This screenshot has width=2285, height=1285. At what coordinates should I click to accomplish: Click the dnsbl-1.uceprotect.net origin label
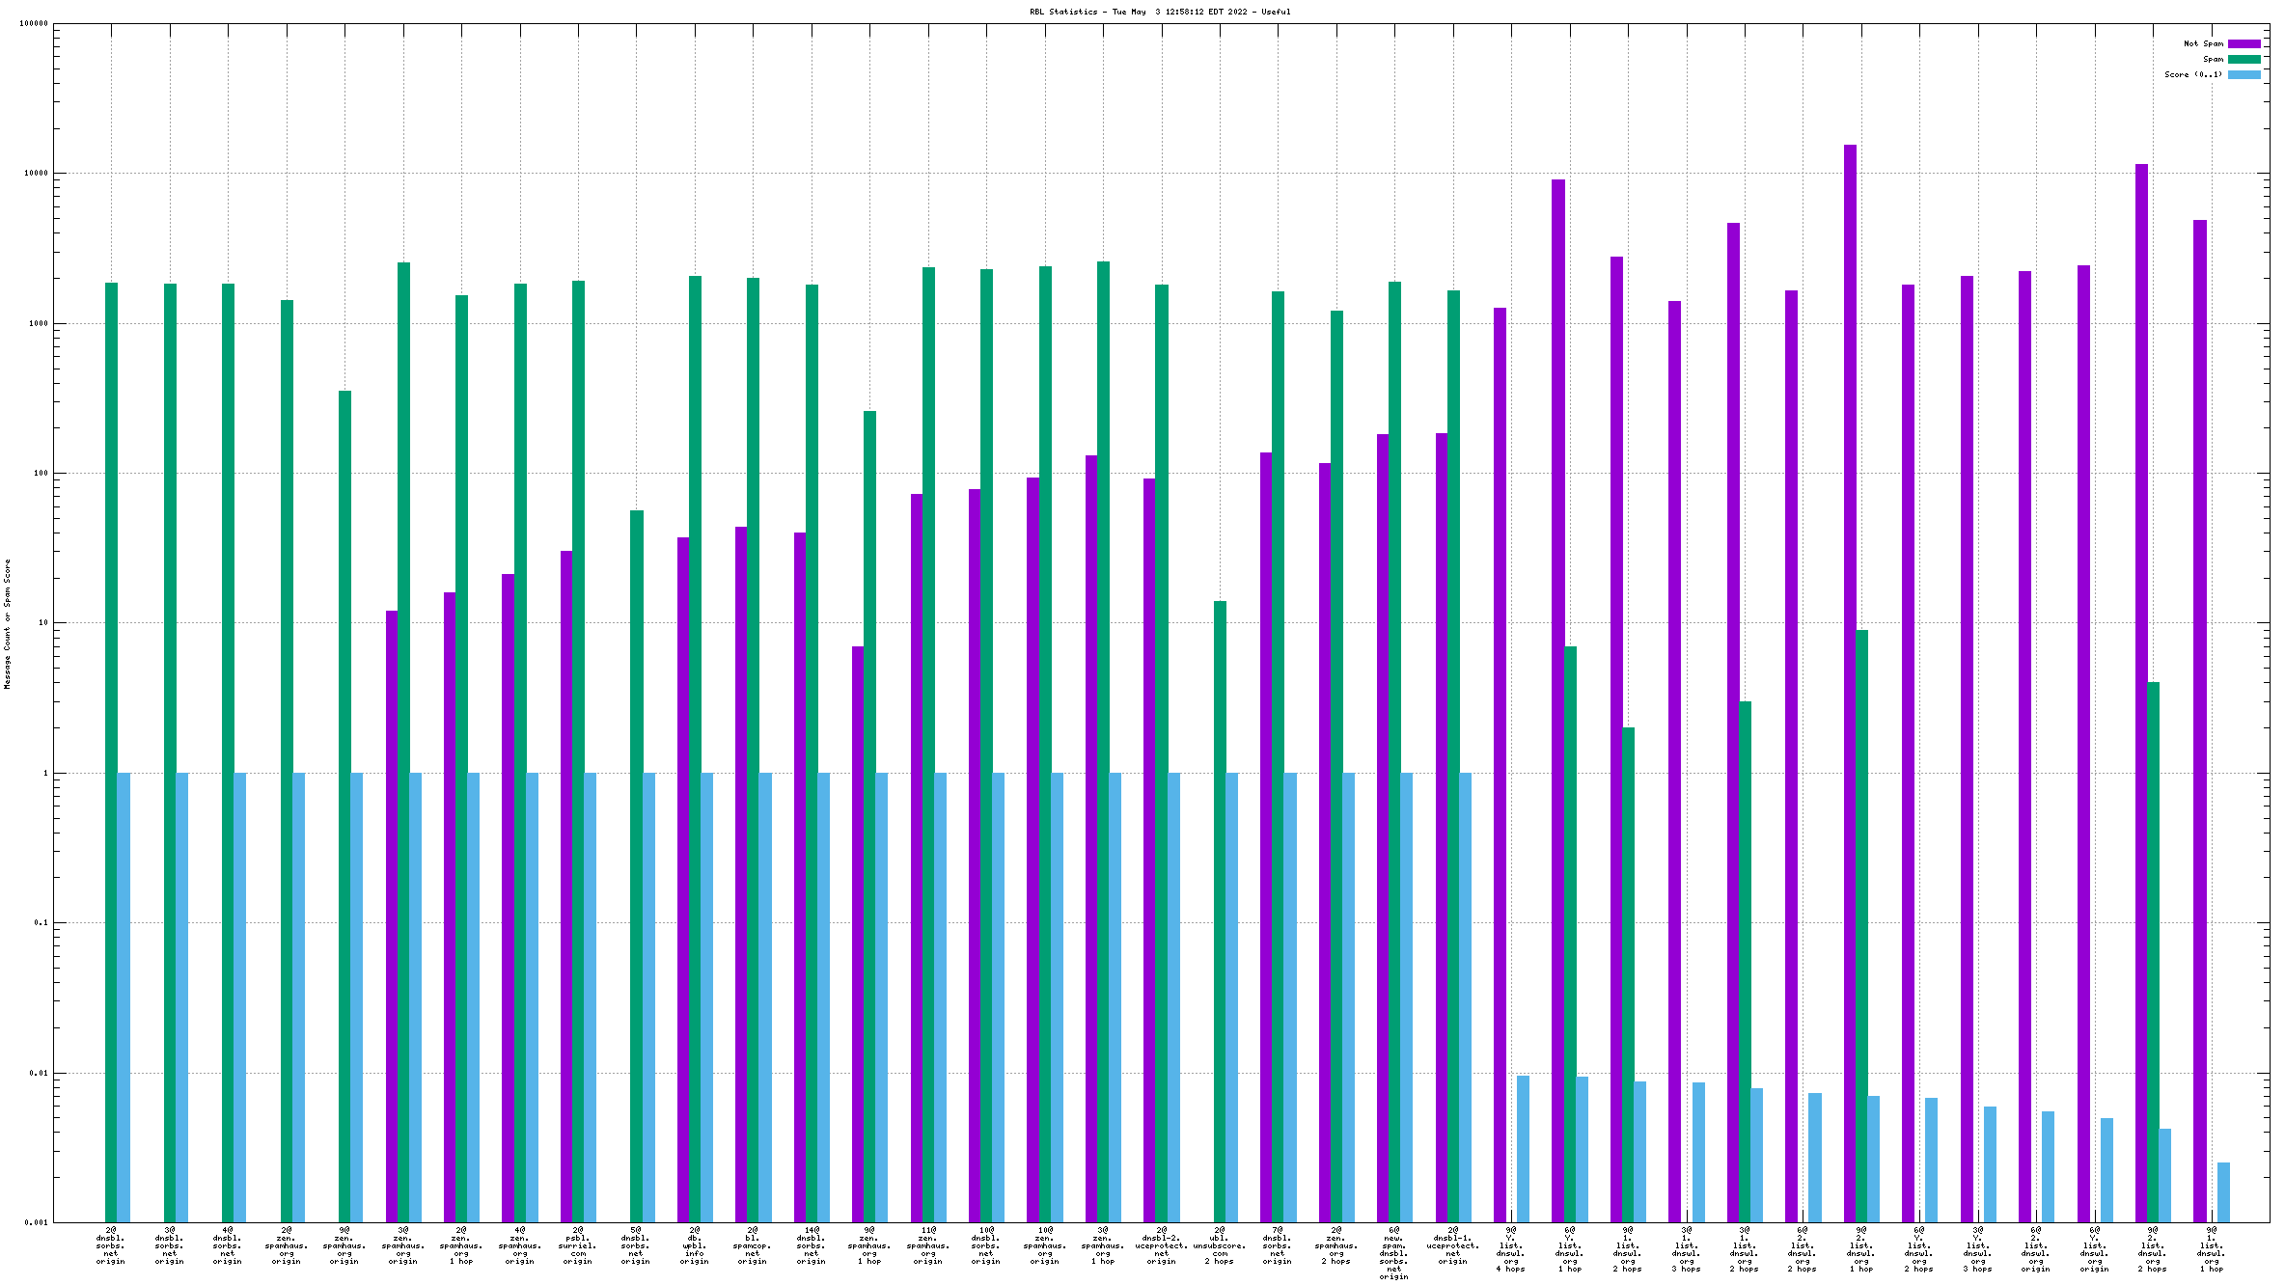(x=1452, y=1245)
